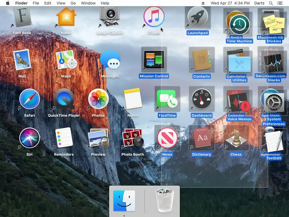This screenshot has height=217, width=289.
Task: Select the QuickTime Player icon
Action: [x=64, y=99]
